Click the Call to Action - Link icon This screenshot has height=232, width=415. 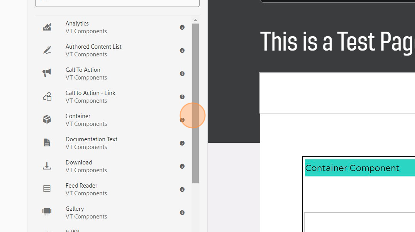pos(47,97)
